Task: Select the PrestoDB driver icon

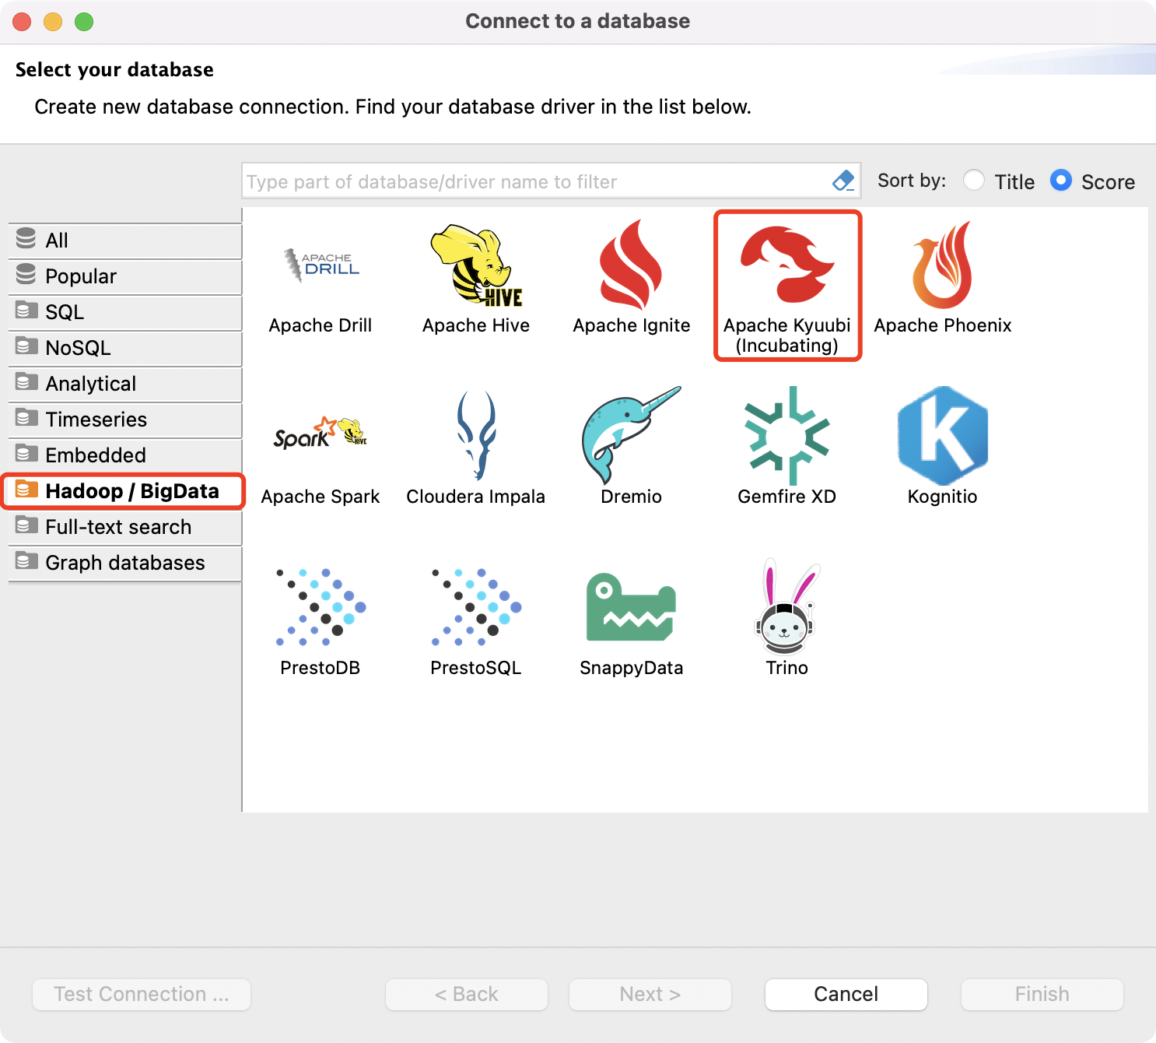Action: 321,607
